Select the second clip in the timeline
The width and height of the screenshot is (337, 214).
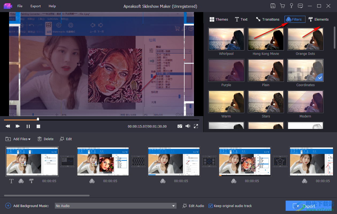tap(103, 161)
